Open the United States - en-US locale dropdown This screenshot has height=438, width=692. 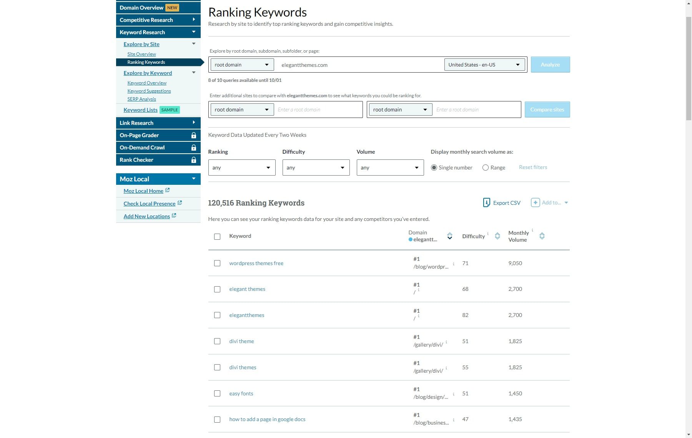(x=484, y=65)
